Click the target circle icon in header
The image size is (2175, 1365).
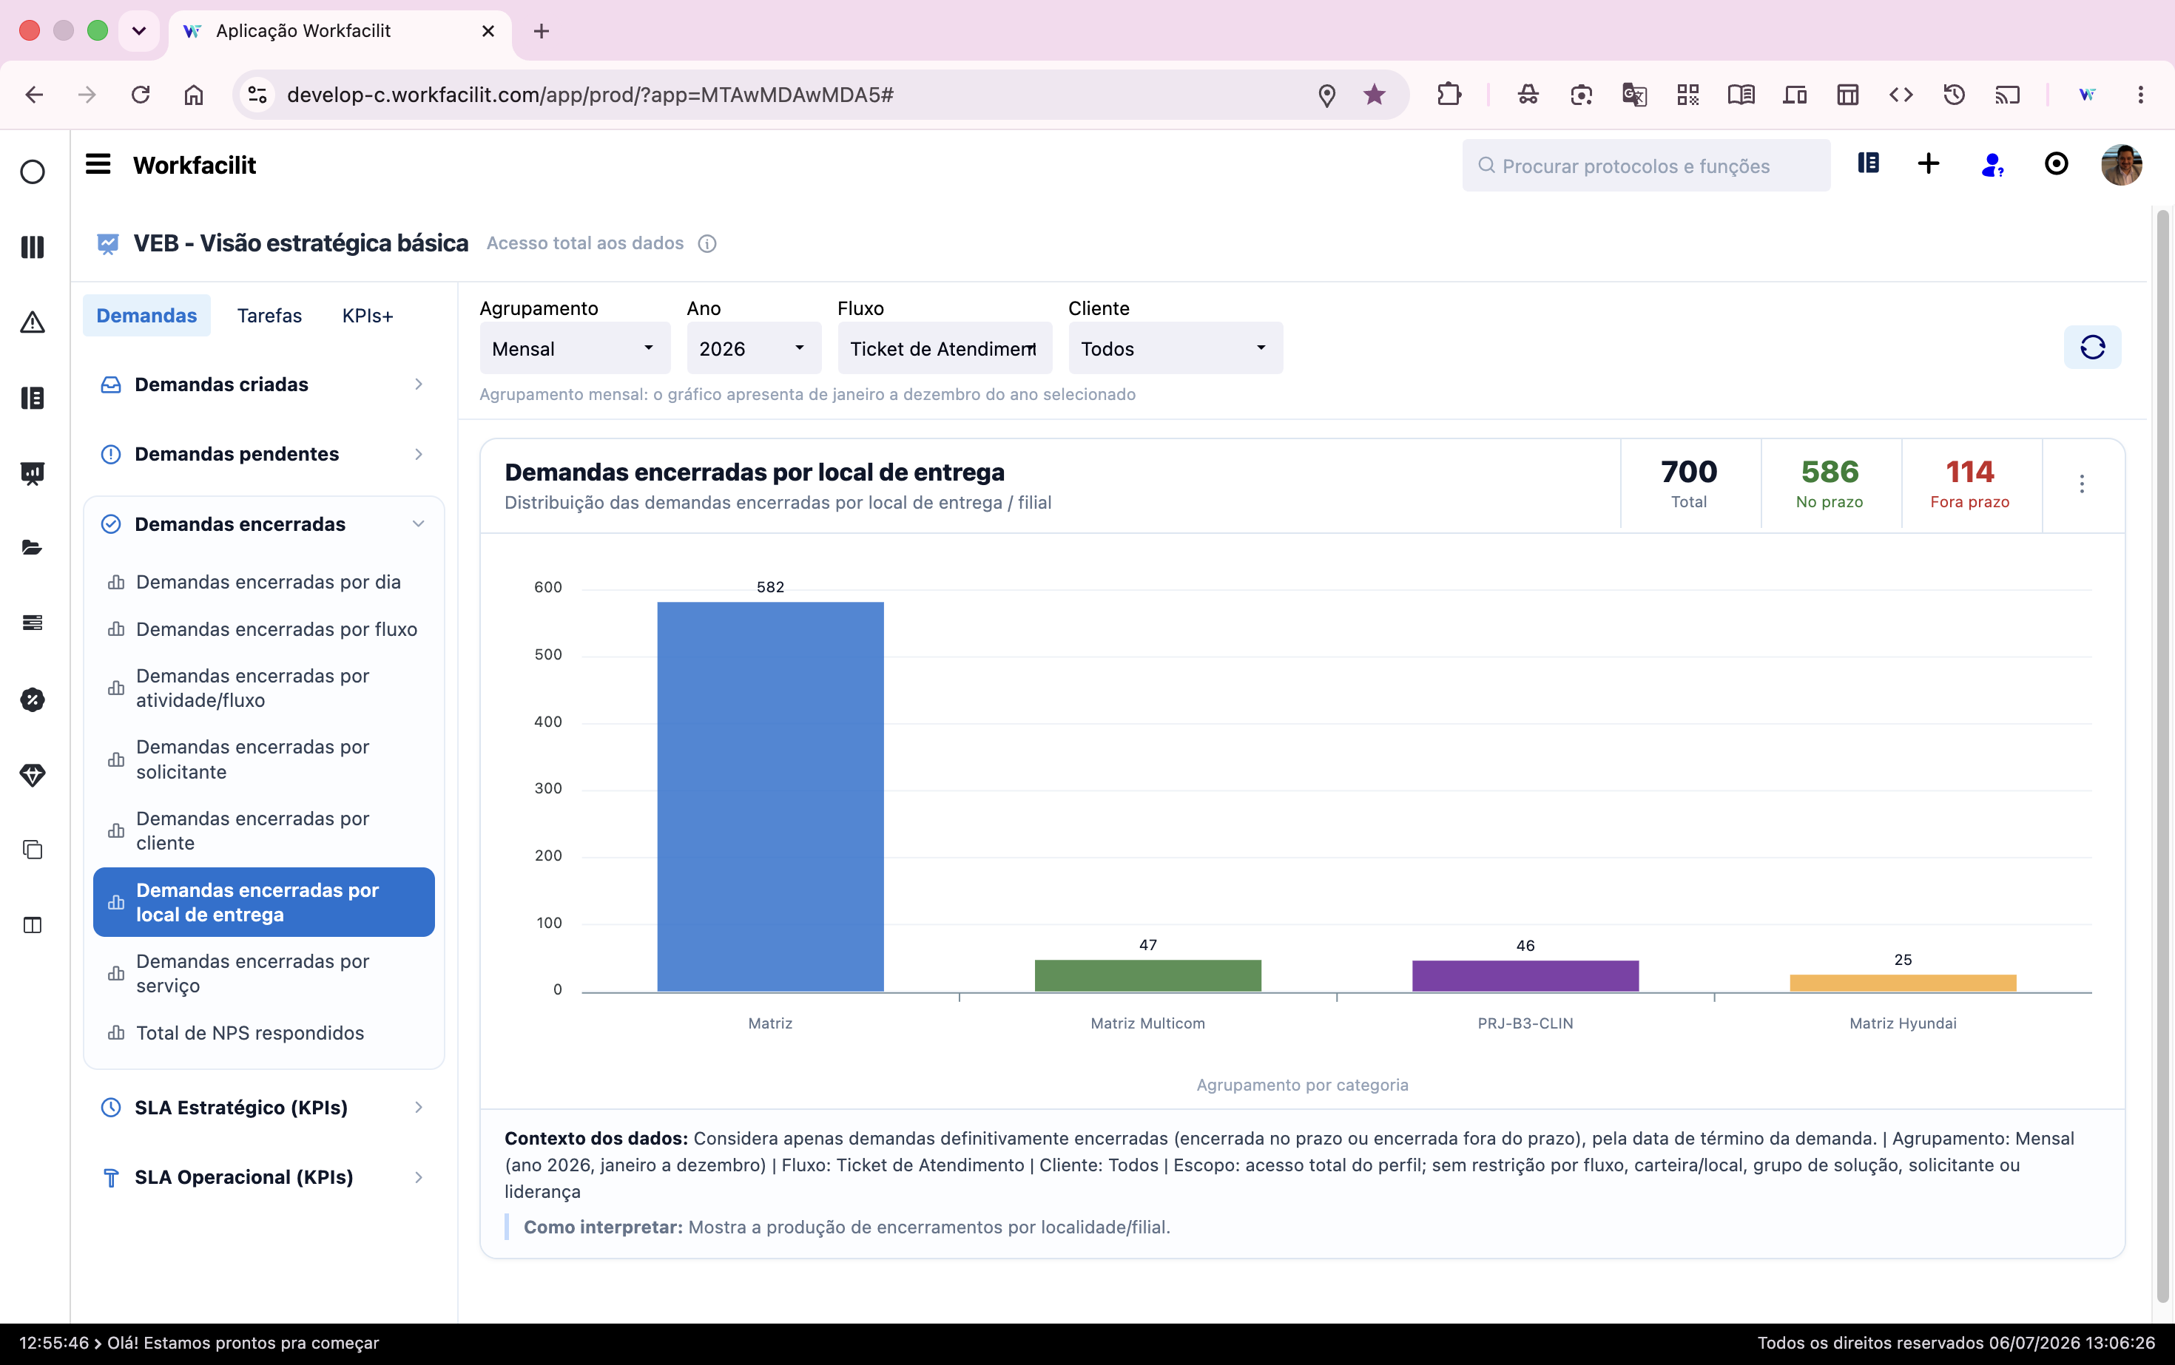(x=2056, y=163)
